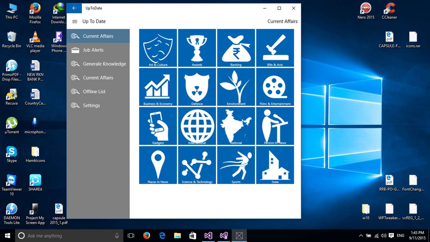Open Generale Knowledge in the sidebar
Viewport: 430px width, 242px height.
click(x=98, y=64)
